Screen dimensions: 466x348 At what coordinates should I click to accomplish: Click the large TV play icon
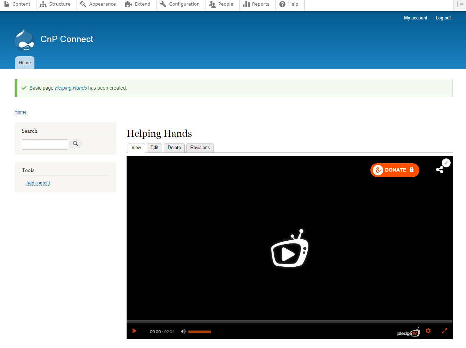click(290, 248)
